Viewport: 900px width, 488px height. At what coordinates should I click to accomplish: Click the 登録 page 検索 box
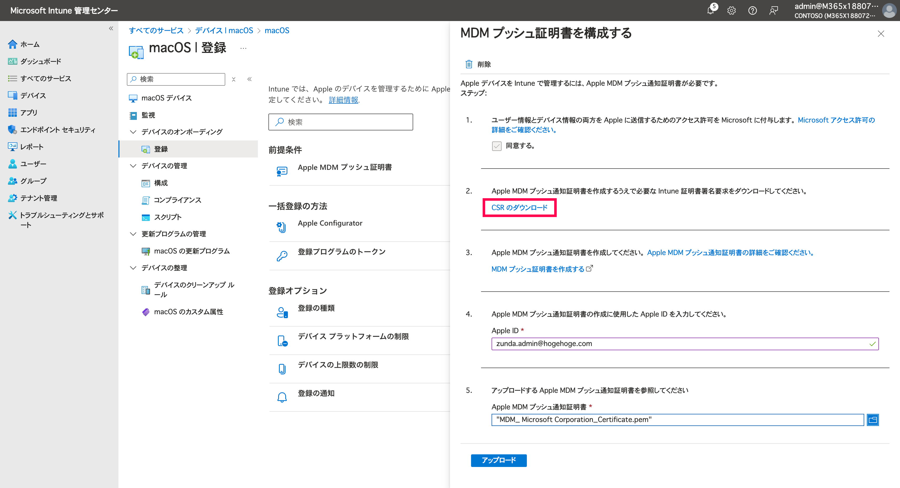click(341, 122)
